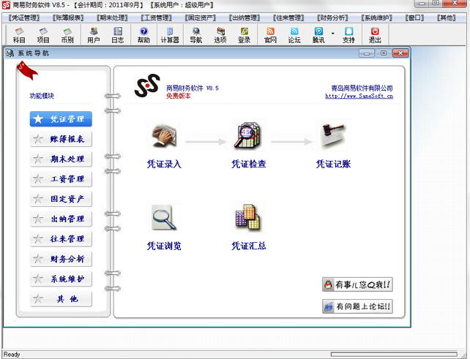This screenshot has width=470, height=359.
Task: Open the 帮助 help toolbar icon
Action: [144, 35]
